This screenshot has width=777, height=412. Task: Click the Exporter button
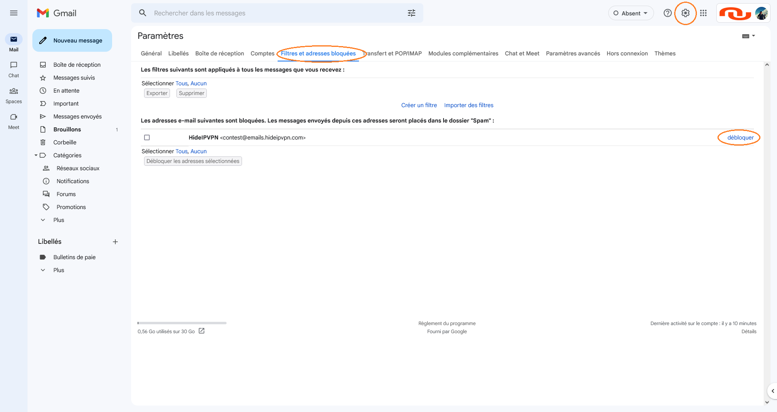tap(157, 93)
